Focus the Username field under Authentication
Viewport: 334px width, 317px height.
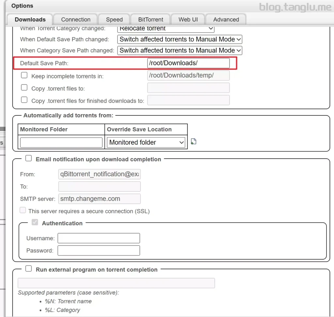[99, 238]
